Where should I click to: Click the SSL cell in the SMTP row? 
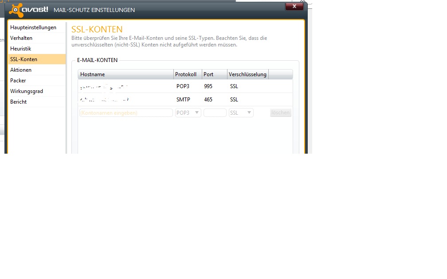(x=234, y=99)
